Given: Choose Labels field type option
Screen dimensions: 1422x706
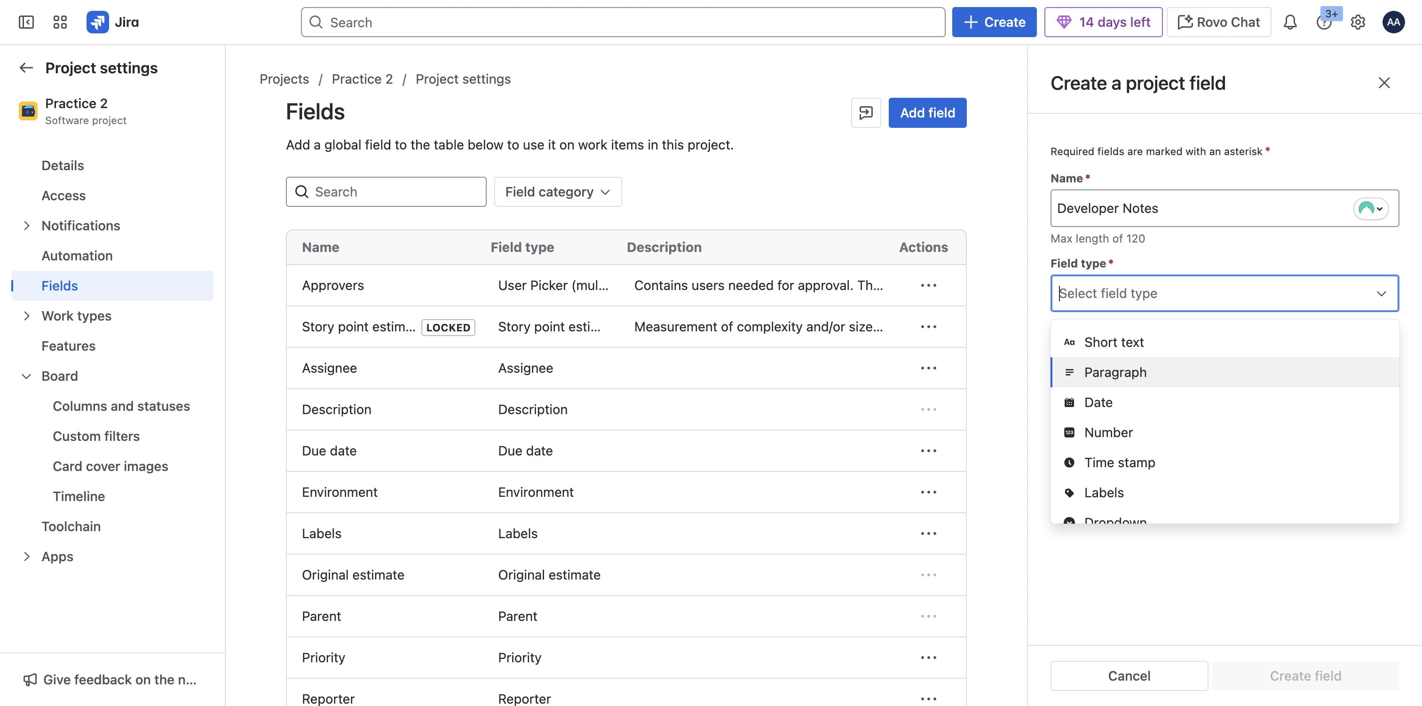Looking at the screenshot, I should click(x=1224, y=493).
